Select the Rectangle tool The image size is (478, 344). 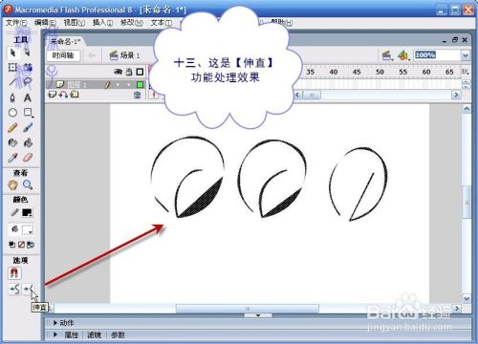(28, 113)
